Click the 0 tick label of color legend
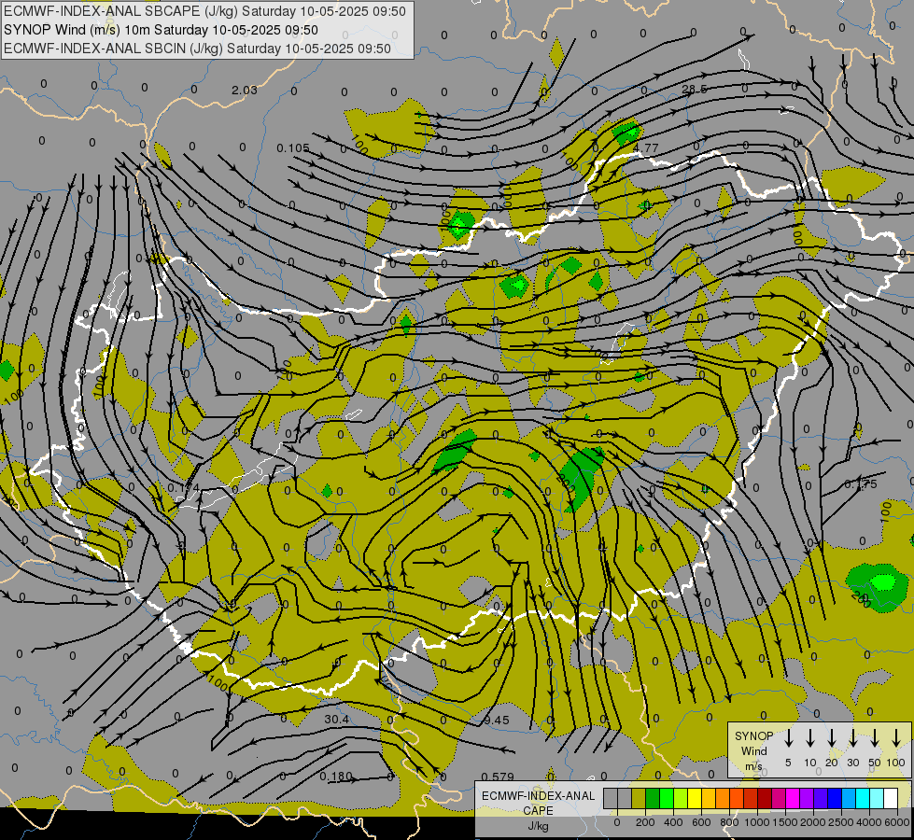914x840 pixels. [x=617, y=822]
